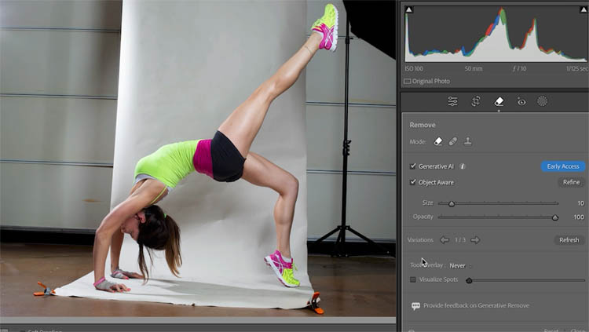
Task: Click the Size value 10 field
Action: (x=580, y=203)
